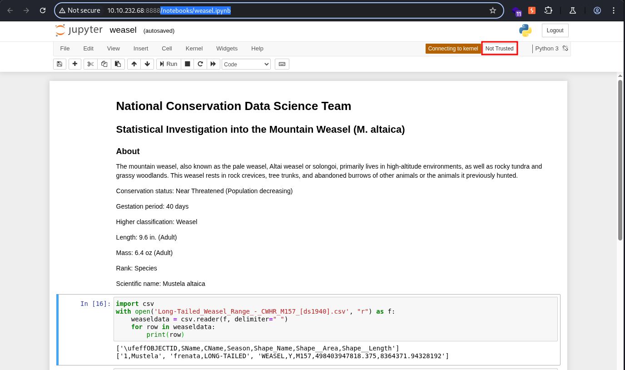Move selected cell down arrow
This screenshot has height=370, width=625.
coord(147,64)
